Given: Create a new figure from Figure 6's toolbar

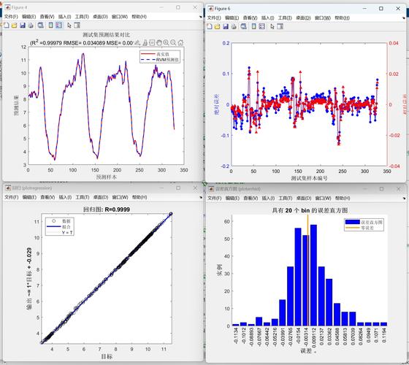Looking at the screenshot, I should tap(210, 26).
